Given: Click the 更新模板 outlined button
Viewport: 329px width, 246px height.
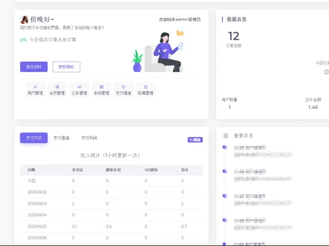Looking at the screenshot, I should (66, 66).
